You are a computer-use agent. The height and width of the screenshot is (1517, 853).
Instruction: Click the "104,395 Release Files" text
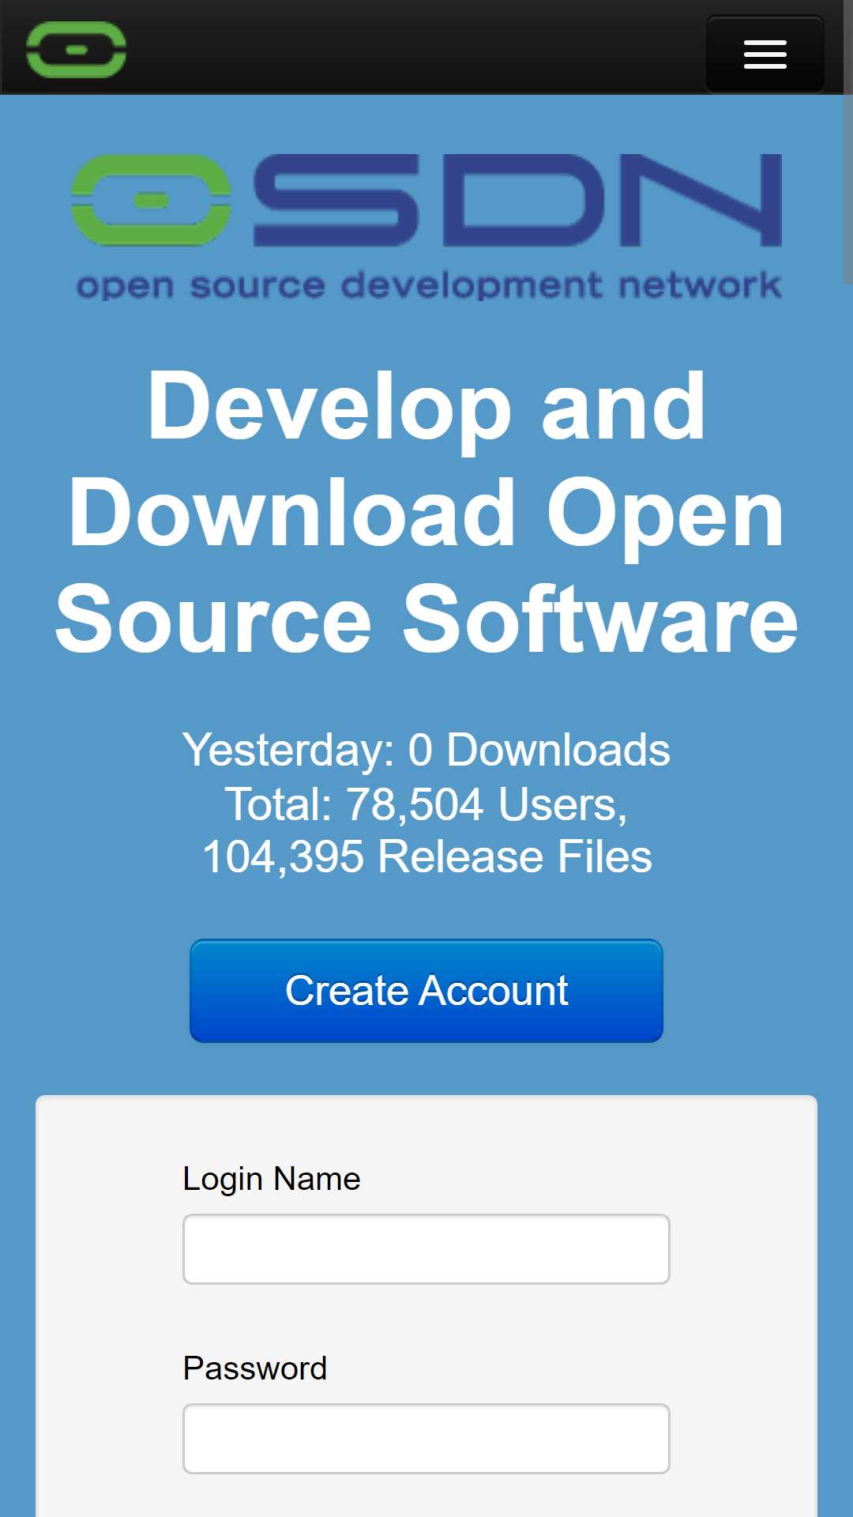pyautogui.click(x=426, y=857)
